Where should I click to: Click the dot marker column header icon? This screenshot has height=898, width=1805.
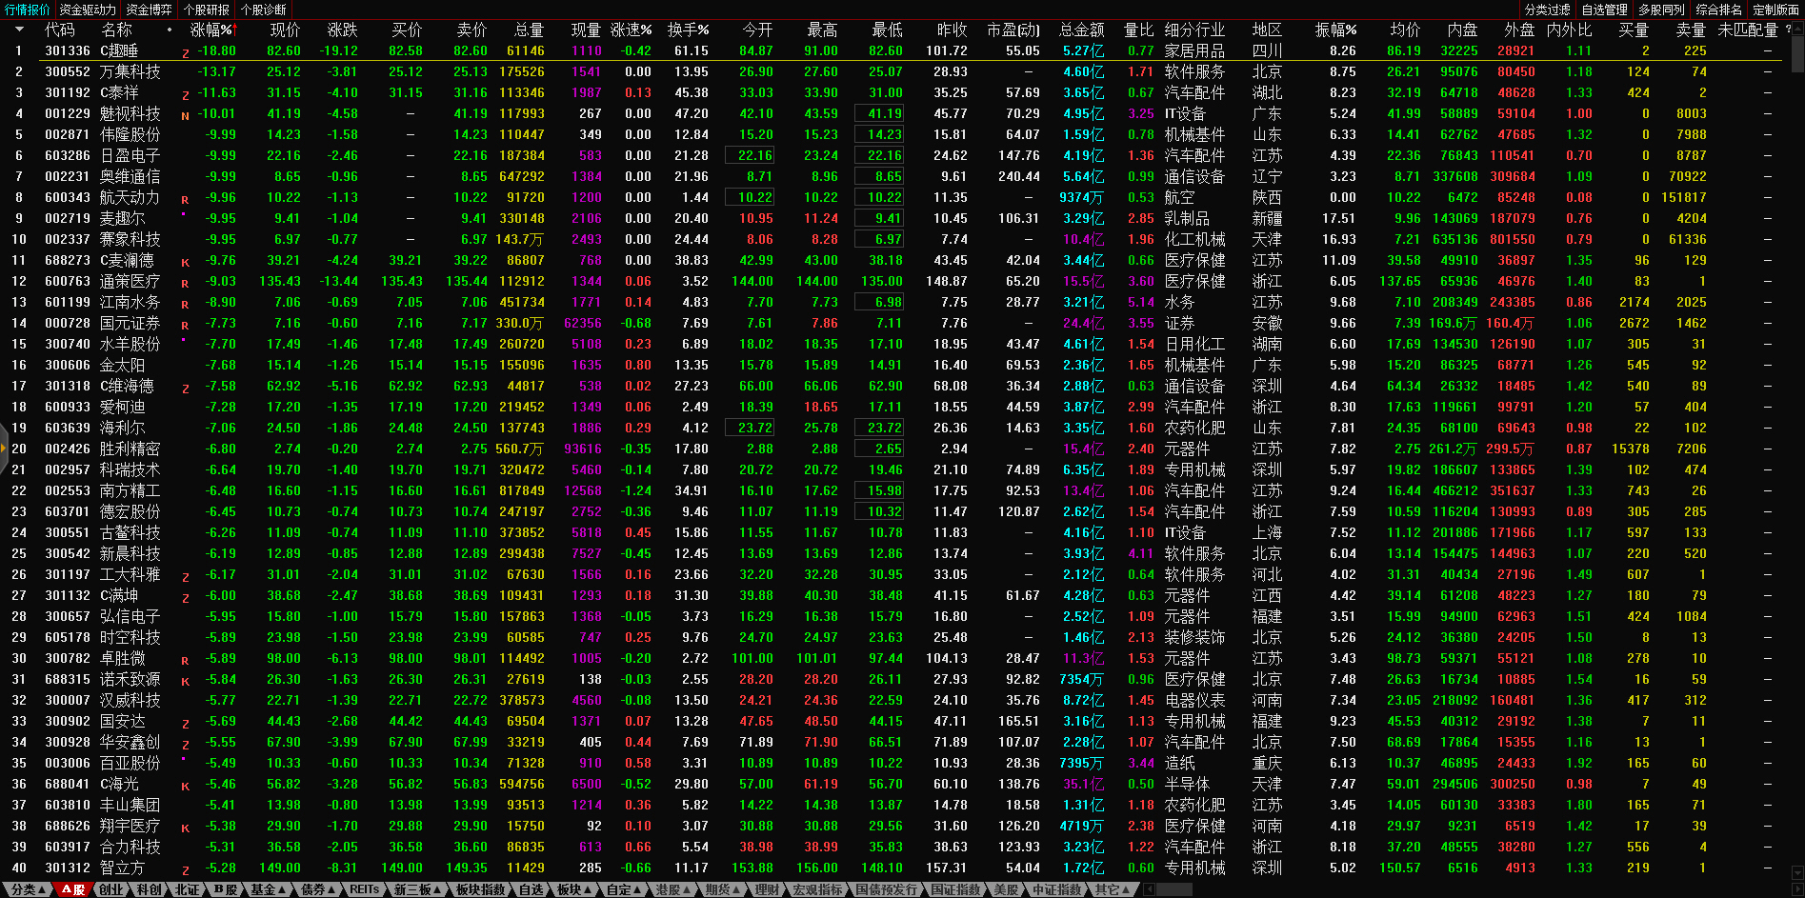pos(170,30)
